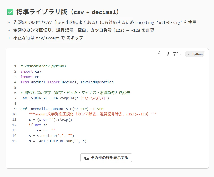The height and width of the screenshot is (177, 214).
Task: Click the green checkmark emoji in heading
Action: (10, 12)
